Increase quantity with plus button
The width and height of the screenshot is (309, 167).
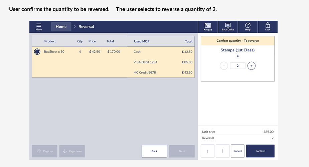[252, 66]
